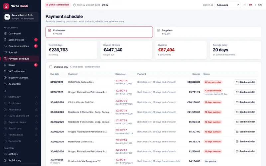Send reminder for document 2026/0139

245,112
